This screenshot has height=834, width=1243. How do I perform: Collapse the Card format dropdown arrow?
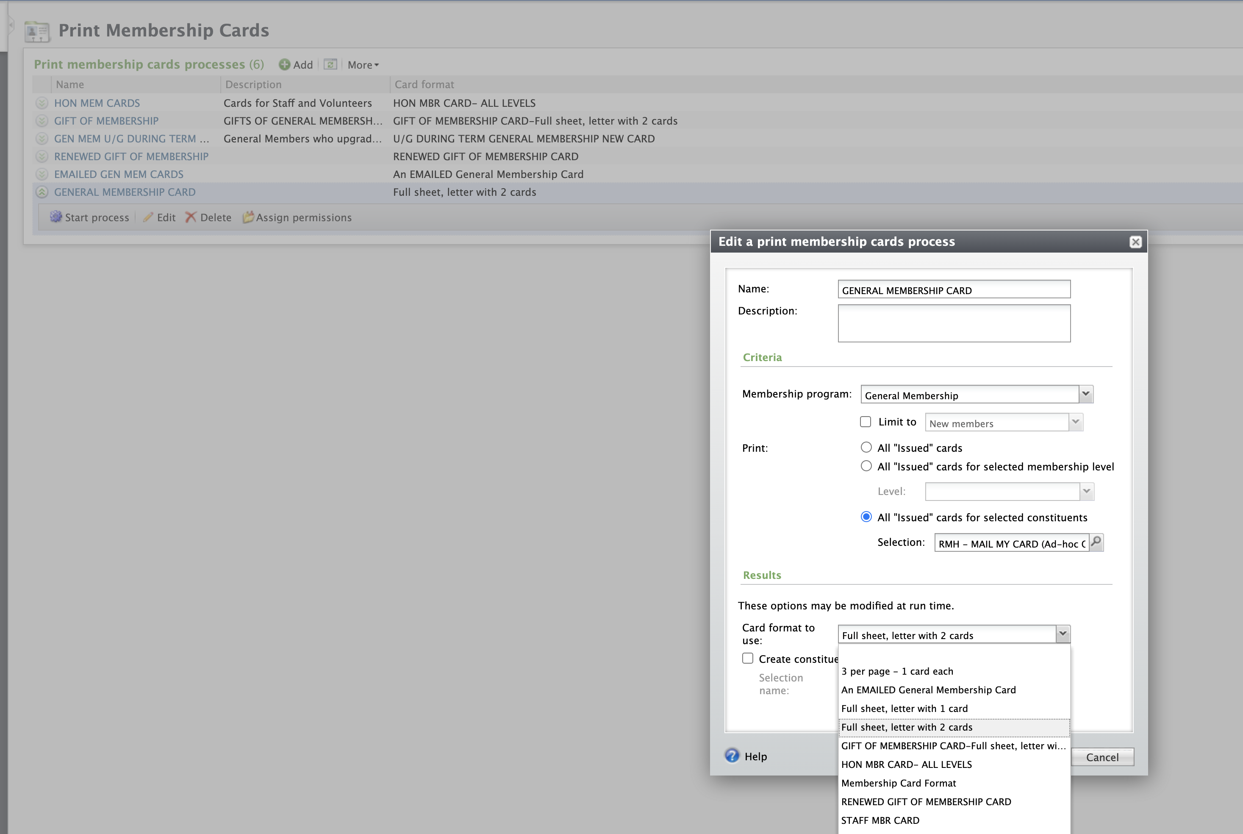click(x=1062, y=634)
